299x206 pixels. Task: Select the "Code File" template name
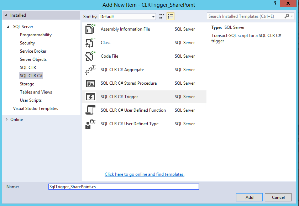coord(110,56)
